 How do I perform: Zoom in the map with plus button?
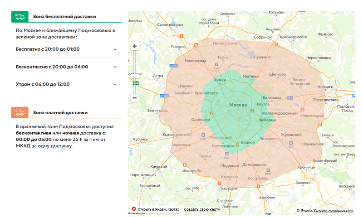pyautogui.click(x=135, y=46)
